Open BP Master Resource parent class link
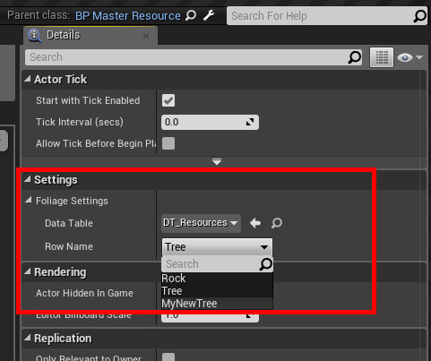 click(128, 15)
